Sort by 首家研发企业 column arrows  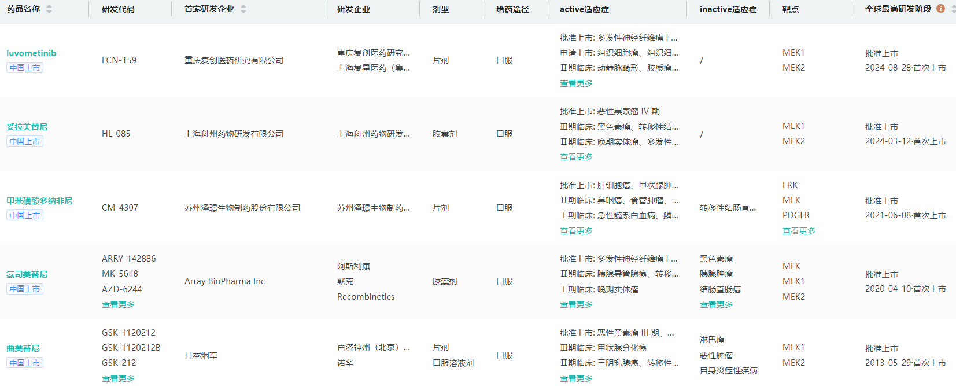click(x=243, y=9)
